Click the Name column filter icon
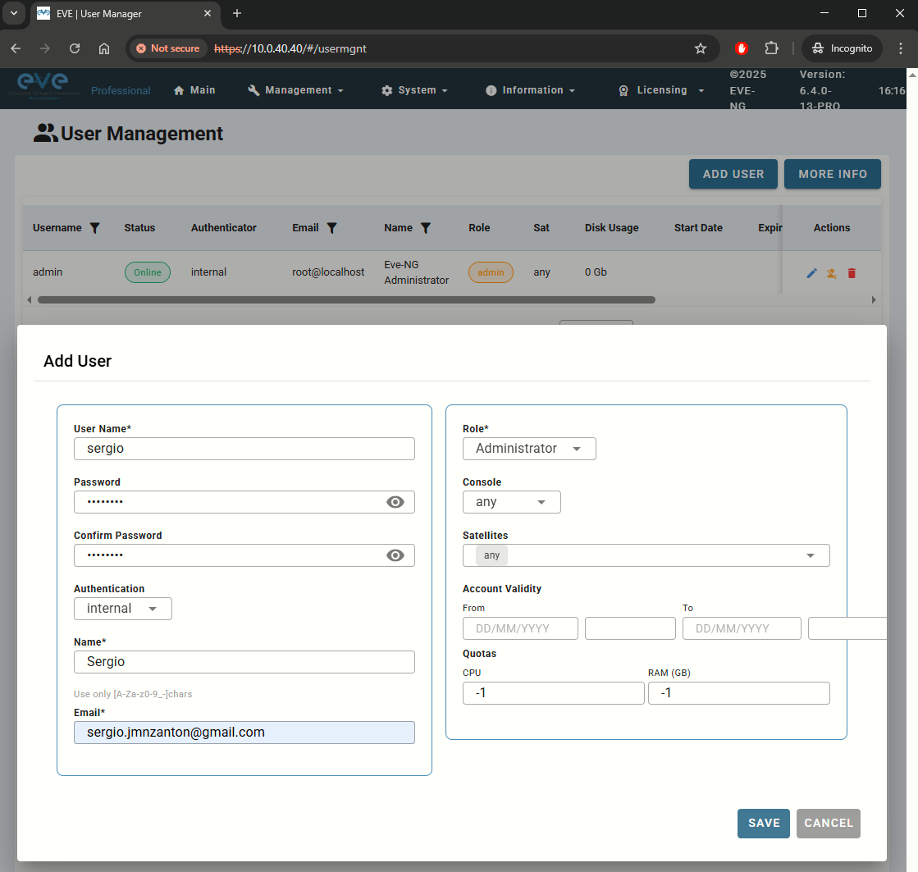Image resolution: width=918 pixels, height=872 pixels. click(x=426, y=228)
